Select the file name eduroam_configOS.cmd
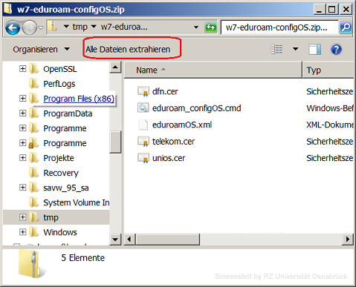356x287 pixels. [x=196, y=108]
